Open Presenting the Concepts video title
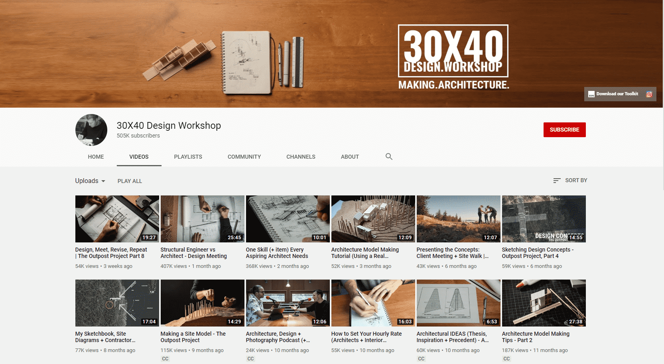The image size is (664, 364). 452,253
